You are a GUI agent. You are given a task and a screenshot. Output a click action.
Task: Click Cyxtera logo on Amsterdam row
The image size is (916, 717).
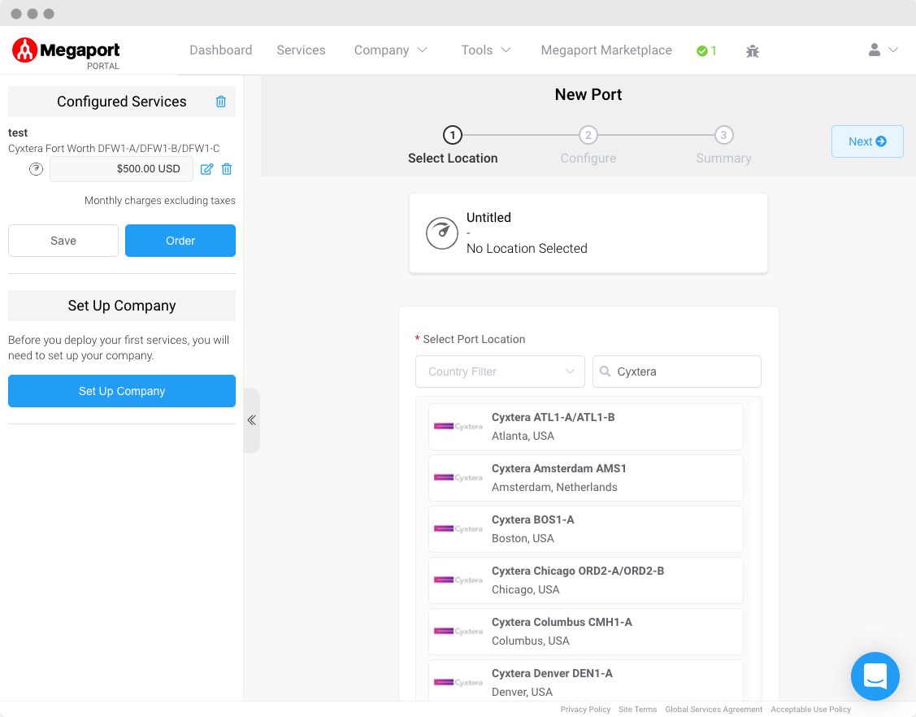coord(458,477)
